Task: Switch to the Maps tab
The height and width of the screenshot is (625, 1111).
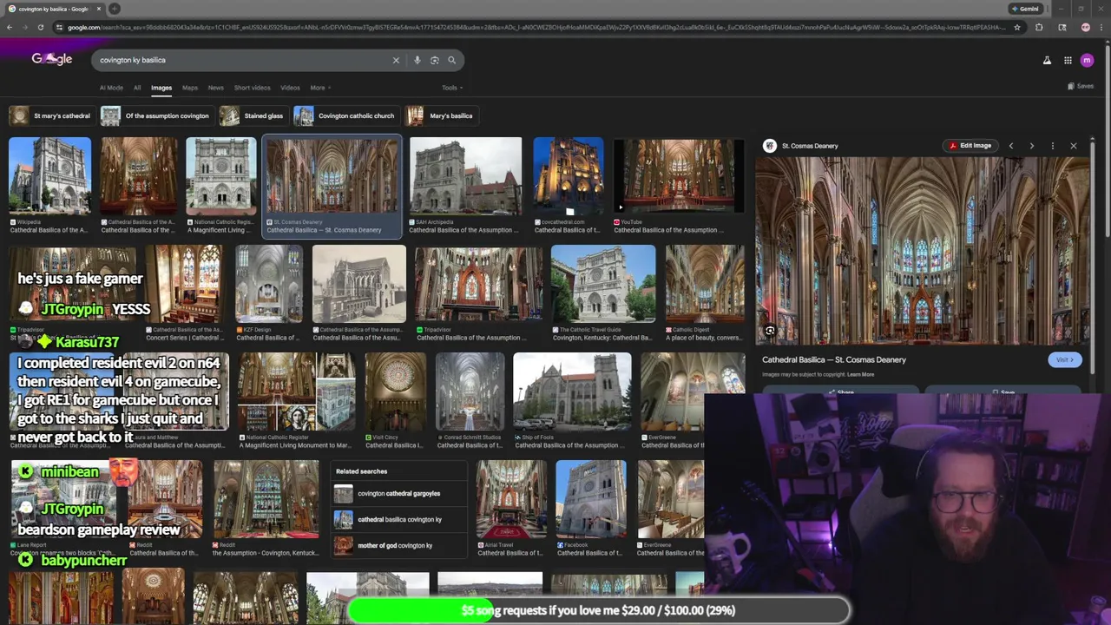Action: pyautogui.click(x=190, y=88)
